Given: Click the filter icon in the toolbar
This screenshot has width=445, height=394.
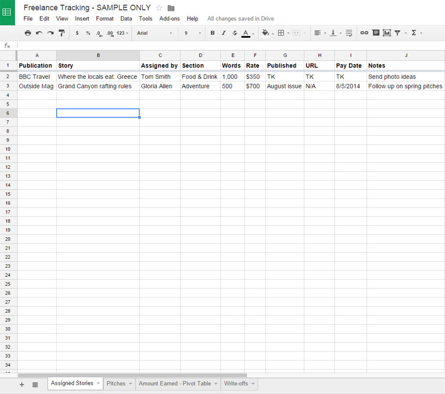Looking at the screenshot, I should click(398, 33).
